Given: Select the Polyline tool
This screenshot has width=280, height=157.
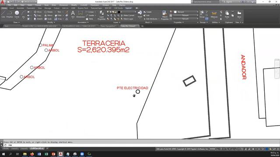Looking at the screenshot, I should click(10, 14).
